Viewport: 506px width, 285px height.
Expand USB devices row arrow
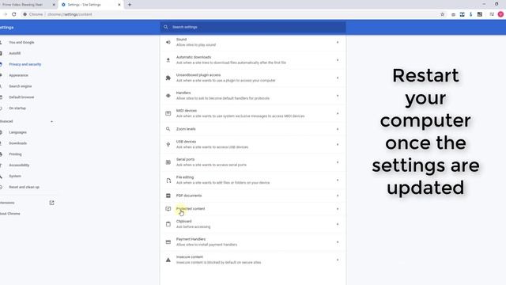(x=338, y=144)
